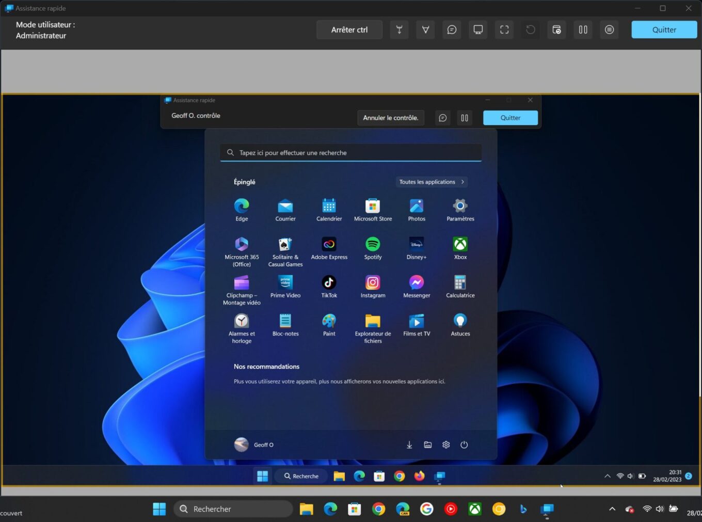Open Bing icon on the local taskbar
The width and height of the screenshot is (702, 522).
point(523,509)
